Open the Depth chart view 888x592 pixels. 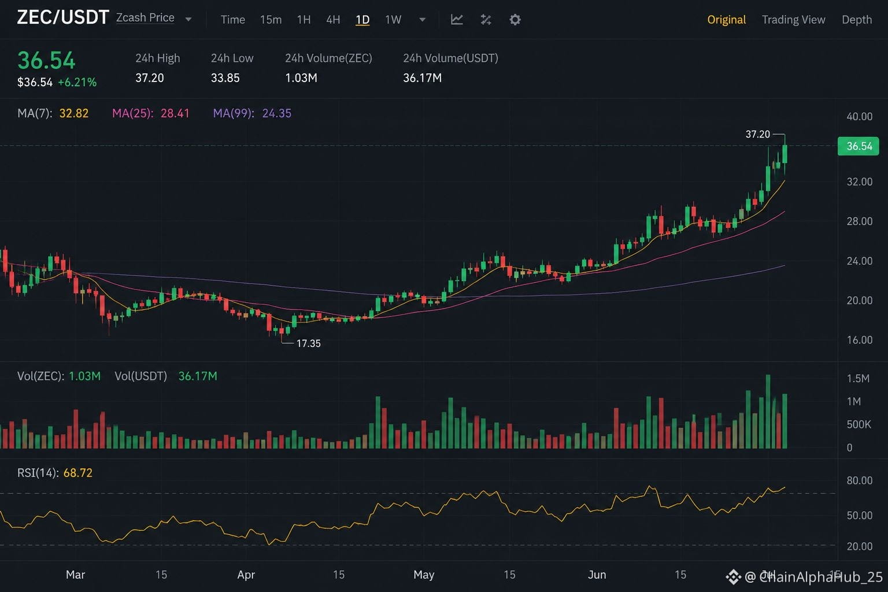click(x=857, y=20)
